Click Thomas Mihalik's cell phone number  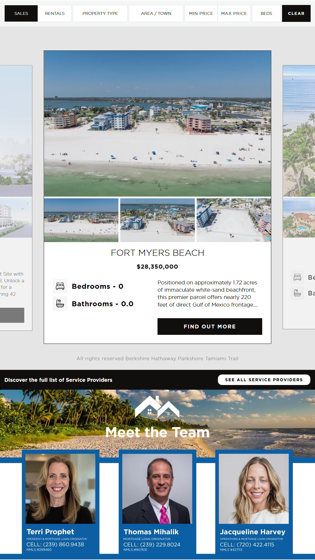pos(152,545)
